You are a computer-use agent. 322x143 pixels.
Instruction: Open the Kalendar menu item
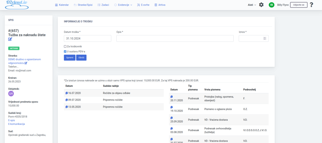(62, 5)
